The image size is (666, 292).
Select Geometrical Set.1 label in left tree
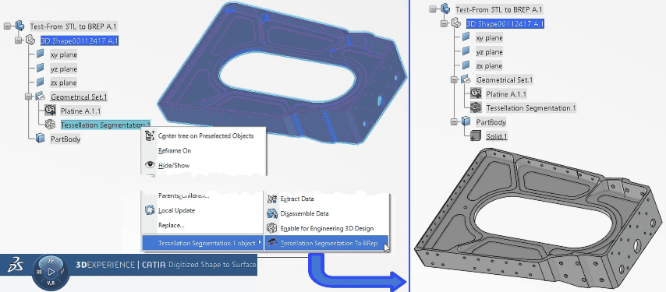[x=79, y=97]
